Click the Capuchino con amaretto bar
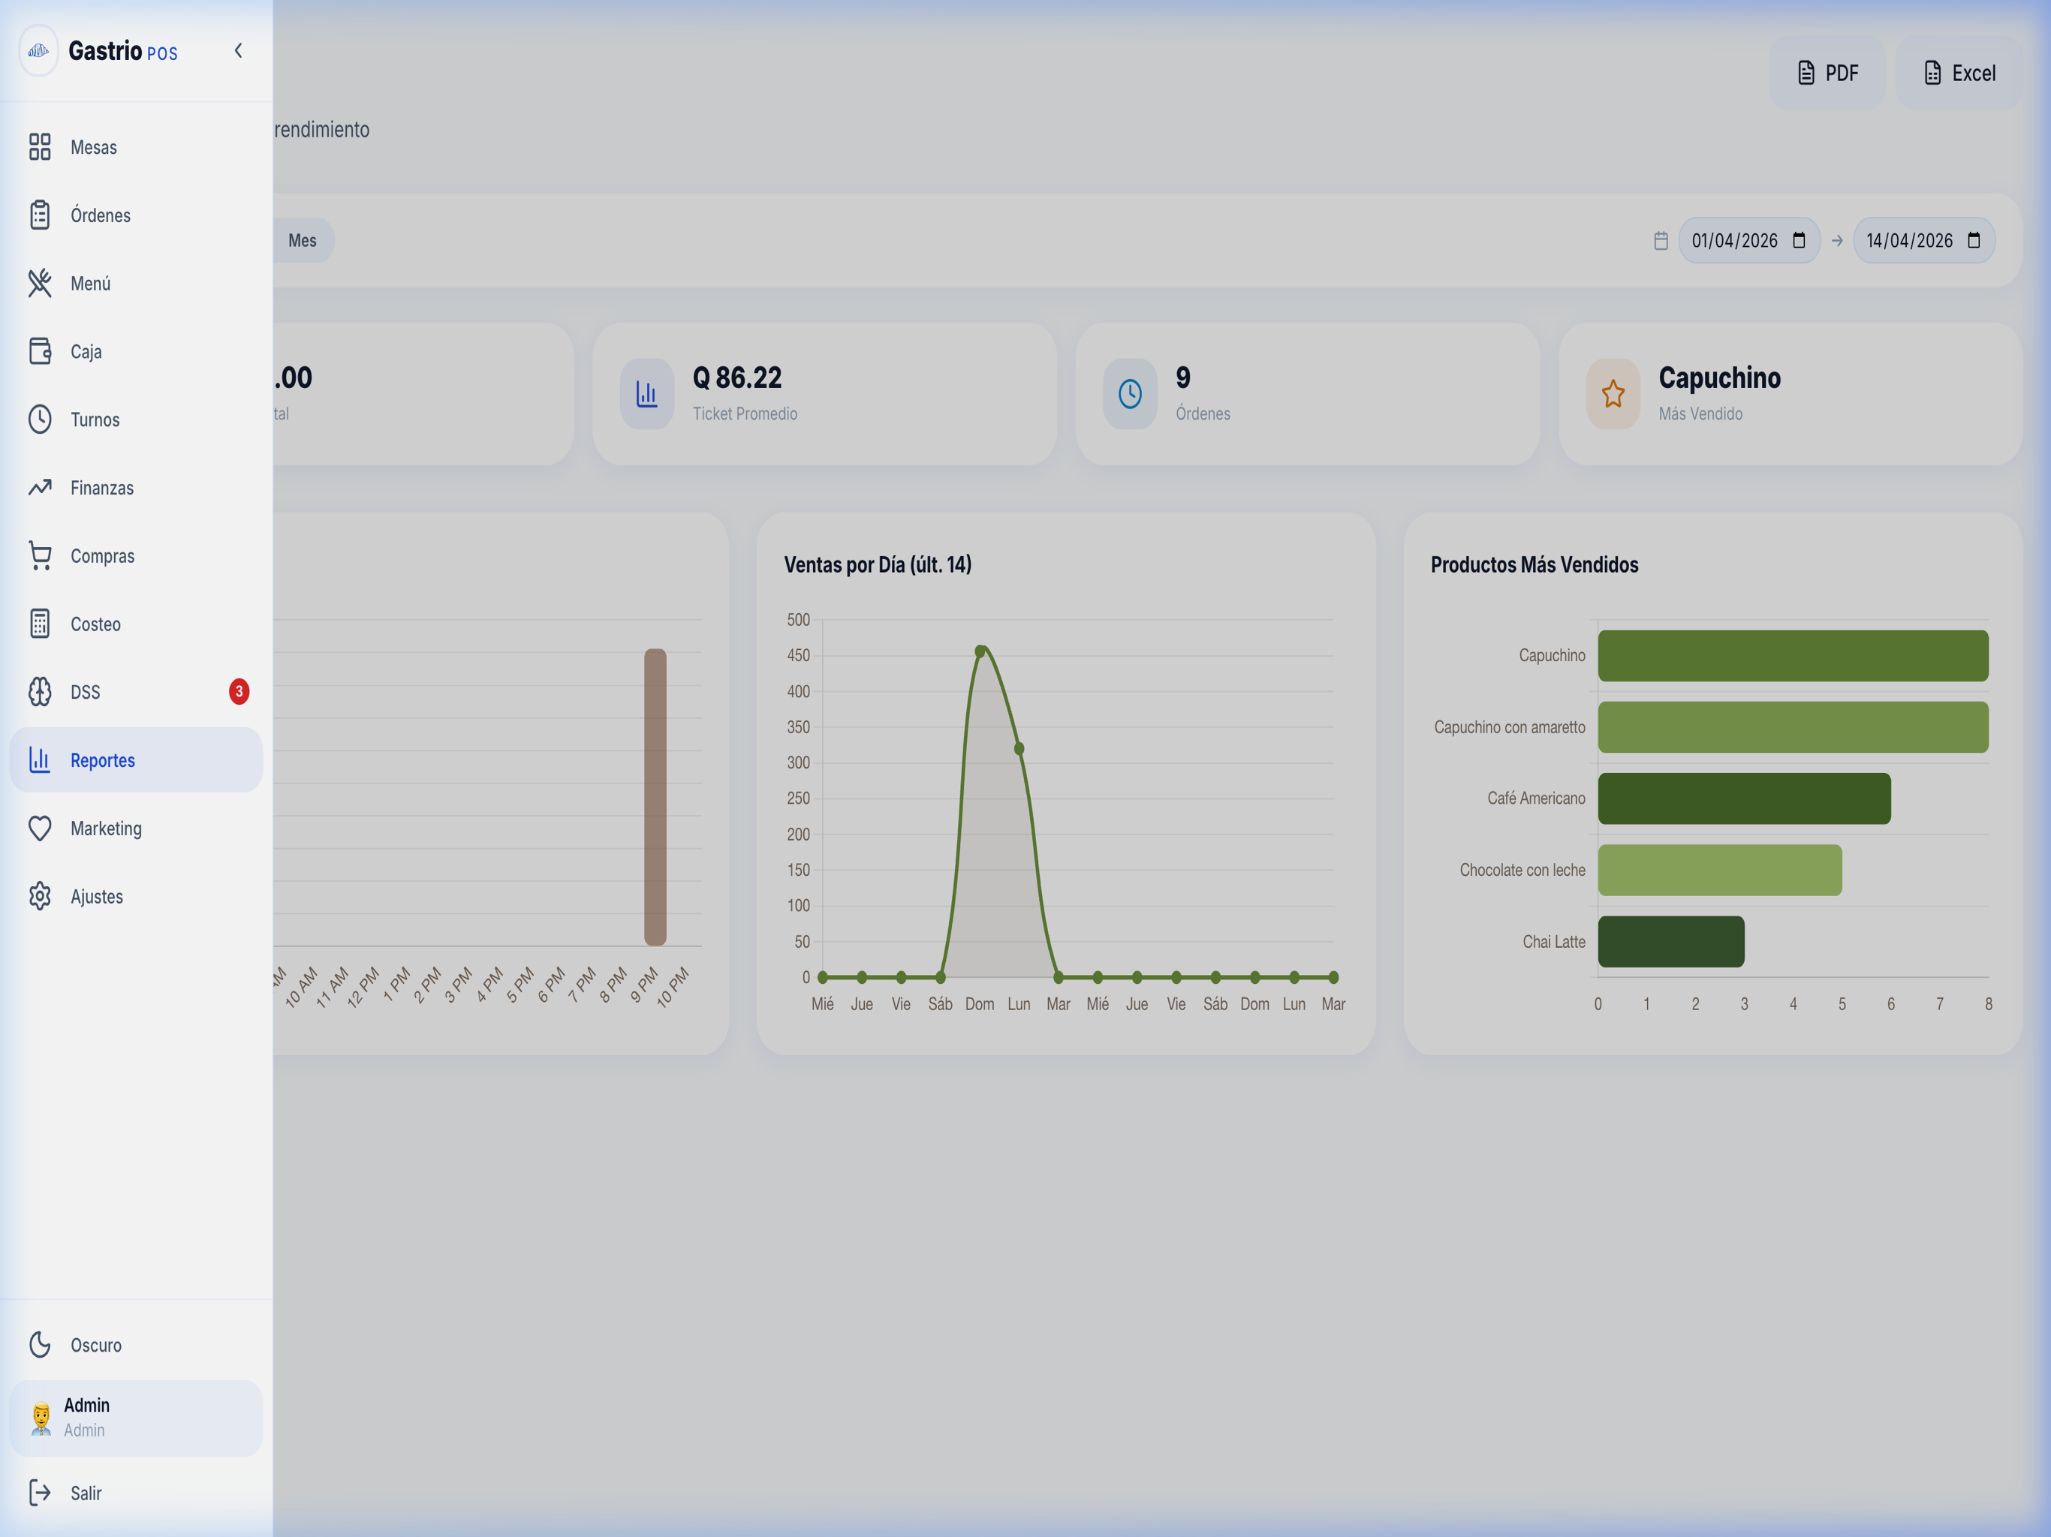 pyautogui.click(x=1793, y=728)
